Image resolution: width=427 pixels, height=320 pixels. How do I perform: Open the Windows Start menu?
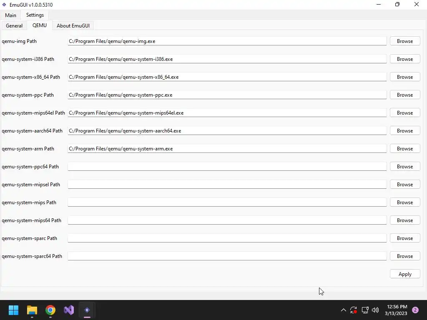(13, 310)
